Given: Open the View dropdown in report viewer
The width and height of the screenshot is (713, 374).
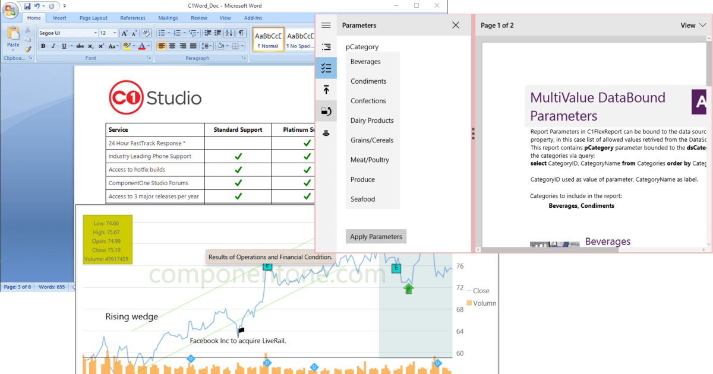Looking at the screenshot, I should tap(694, 26).
